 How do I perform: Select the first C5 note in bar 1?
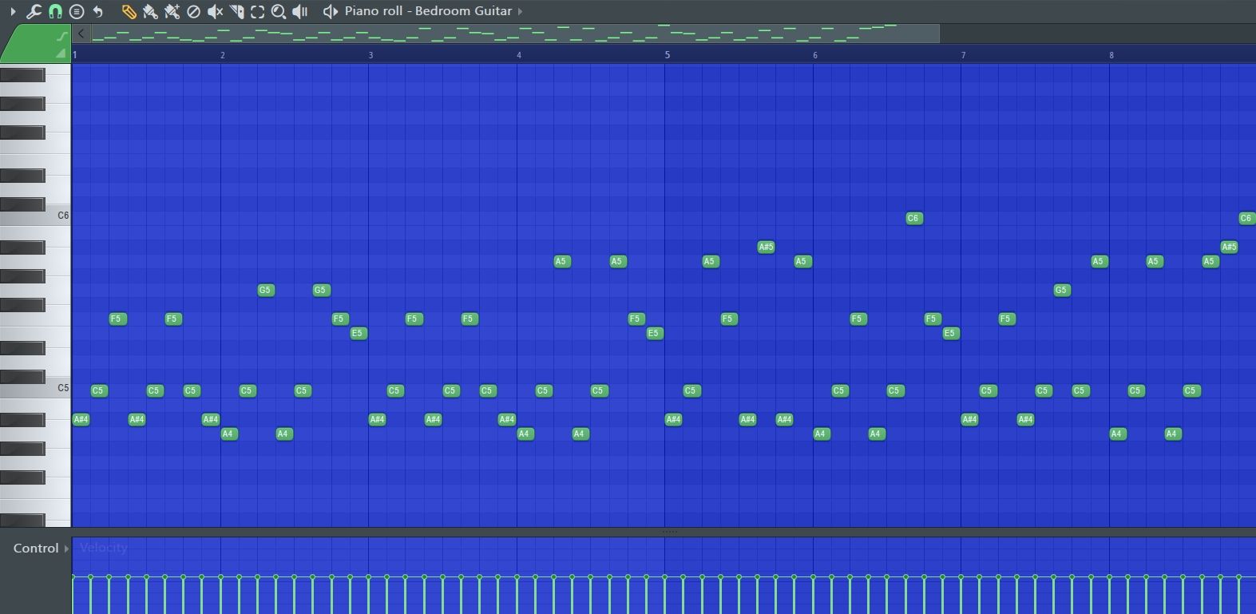point(98,390)
